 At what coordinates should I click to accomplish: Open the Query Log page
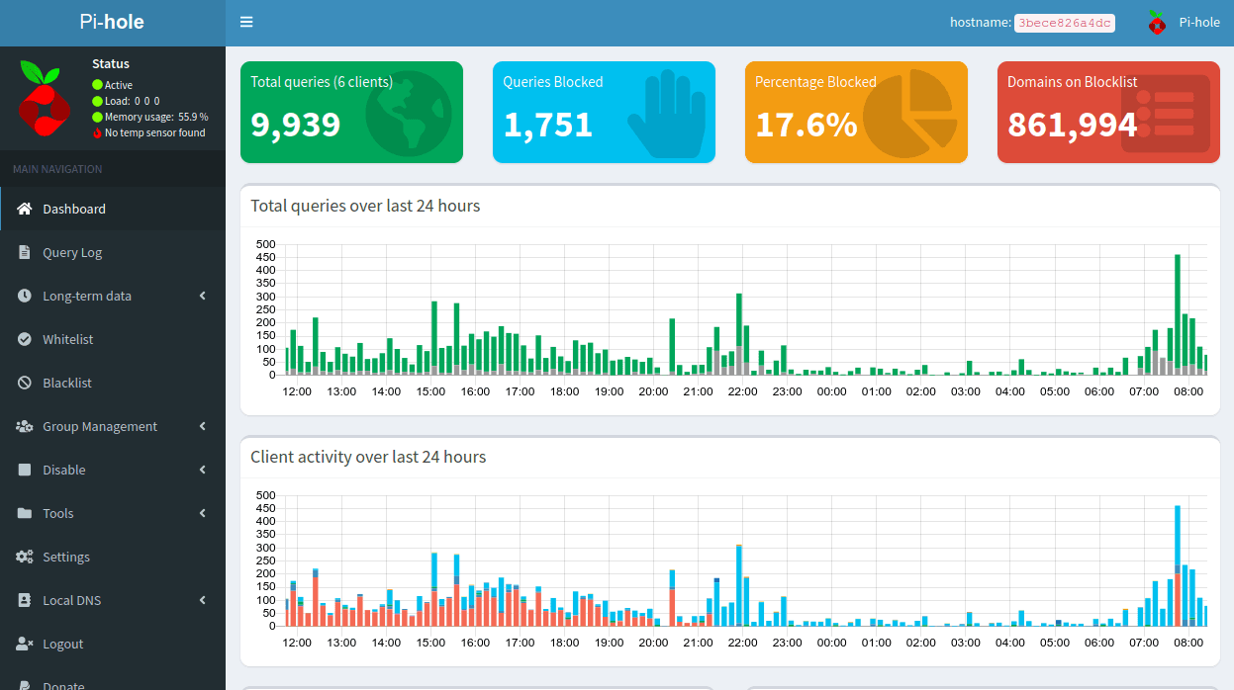click(x=113, y=252)
